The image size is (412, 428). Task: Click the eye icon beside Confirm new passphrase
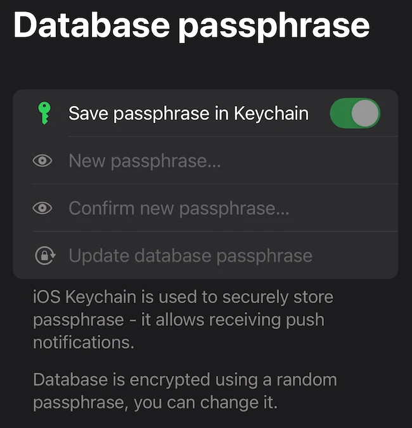[42, 208]
